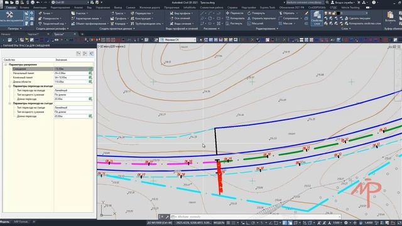Click the pick icon for Длина области row
This screenshot has height=226, width=402.
pos(90,82)
